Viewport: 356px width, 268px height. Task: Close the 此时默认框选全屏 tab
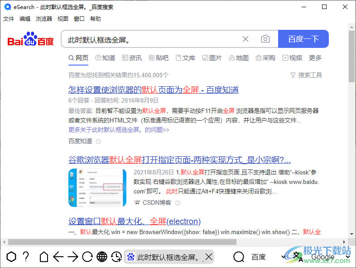pos(209,257)
